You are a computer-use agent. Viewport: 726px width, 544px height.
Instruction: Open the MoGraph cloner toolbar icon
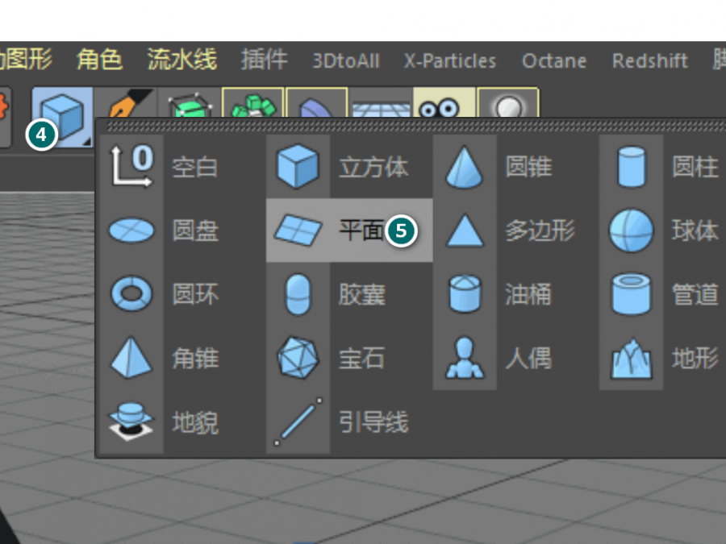pyautogui.click(x=252, y=102)
